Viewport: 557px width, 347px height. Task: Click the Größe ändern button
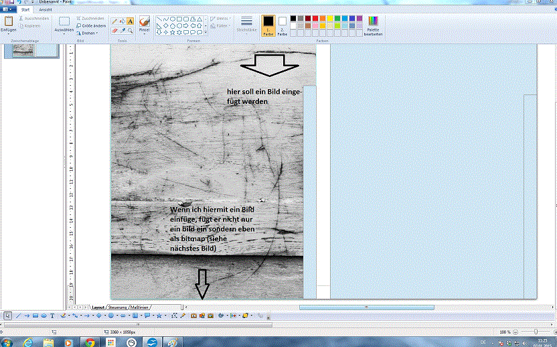(x=90, y=25)
